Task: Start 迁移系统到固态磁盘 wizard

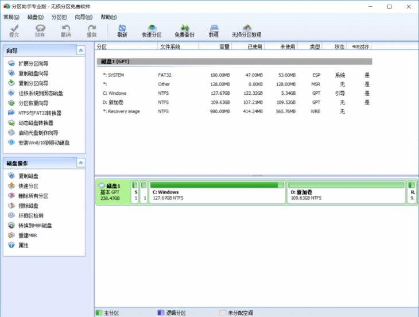Action: point(36,93)
